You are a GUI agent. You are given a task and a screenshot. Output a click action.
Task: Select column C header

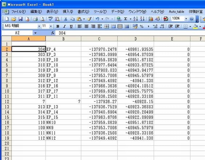pyautogui.click(x=99, y=39)
